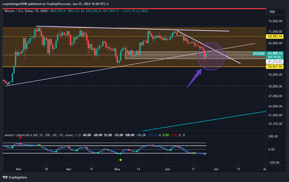
Task: Click the 71,000.00 price axis label
Action: [275, 32]
